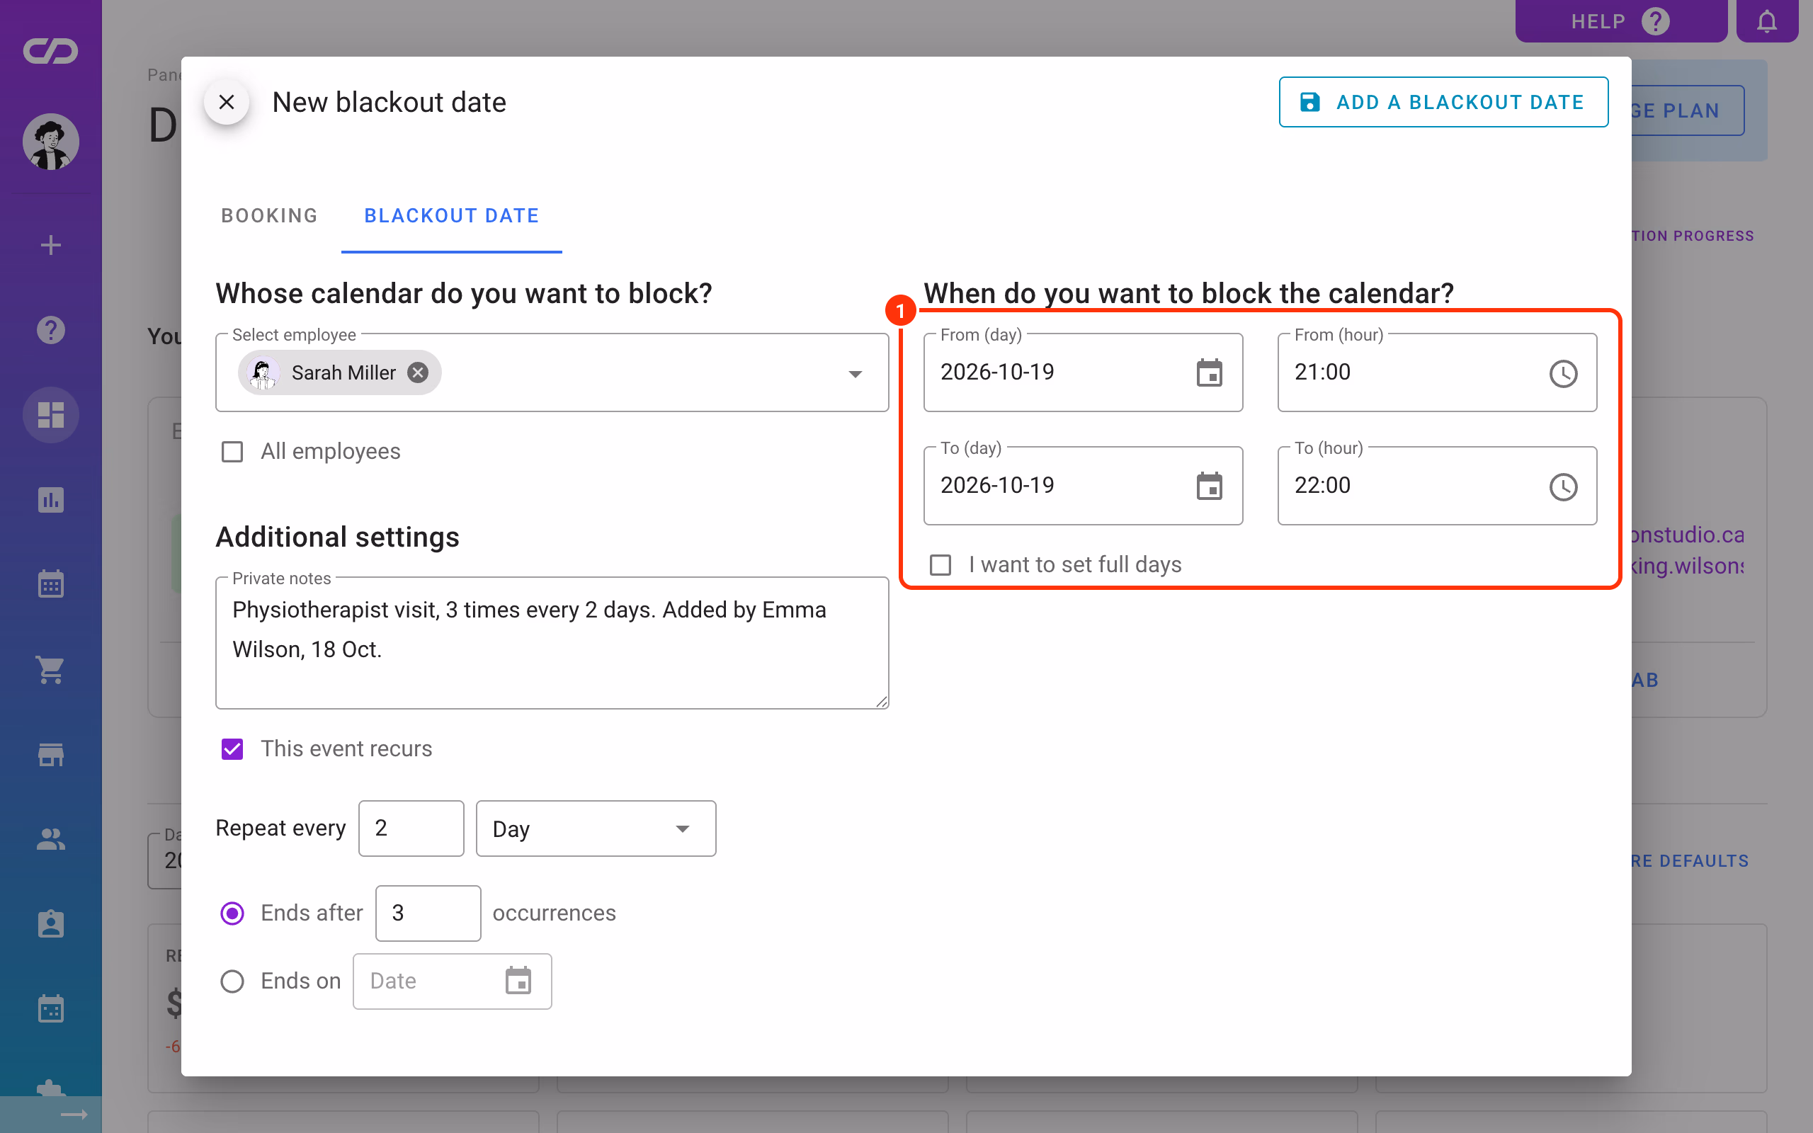Expand the Select employee dropdown arrow

coord(855,373)
